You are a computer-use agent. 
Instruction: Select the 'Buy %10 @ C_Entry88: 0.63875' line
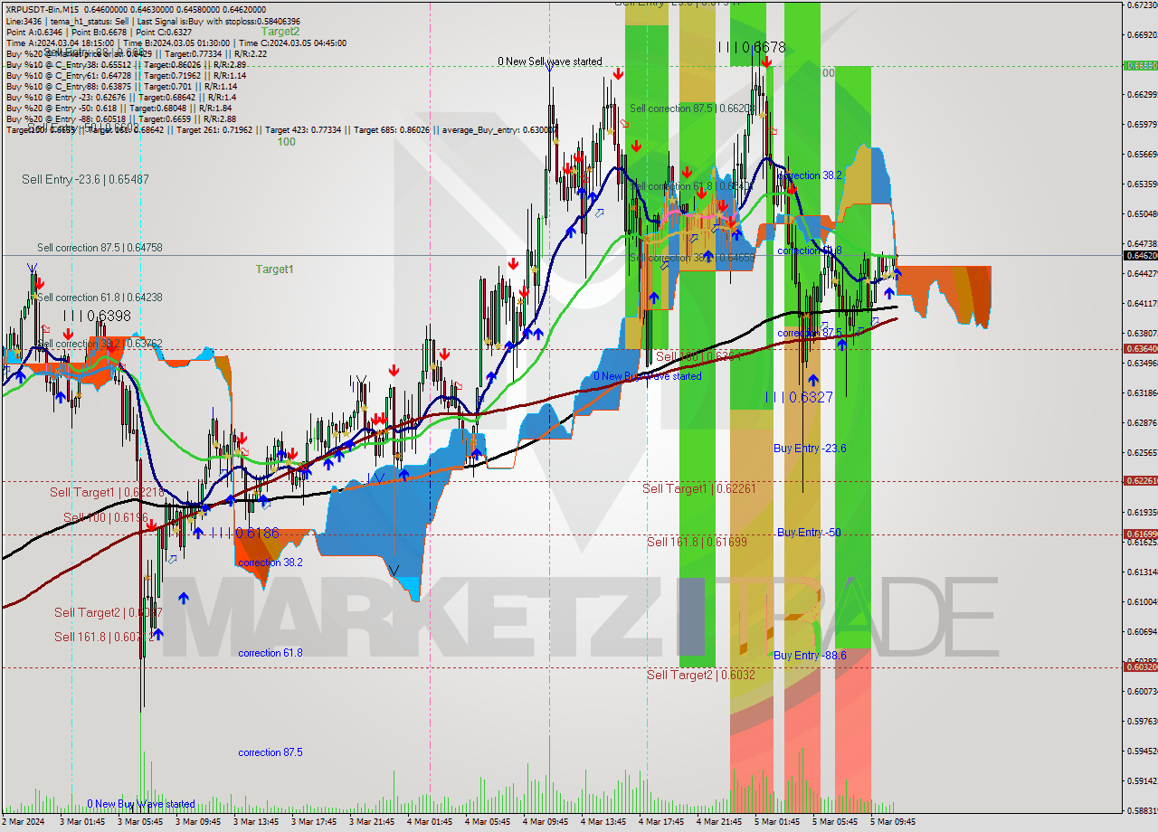(x=123, y=86)
